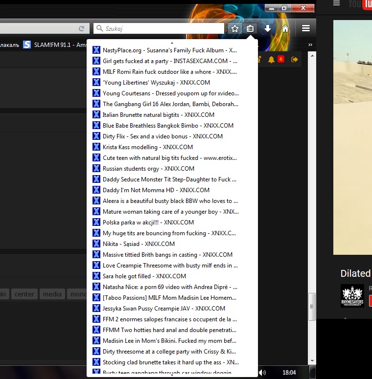
Task: Go to the home page icon
Action: click(x=285, y=28)
